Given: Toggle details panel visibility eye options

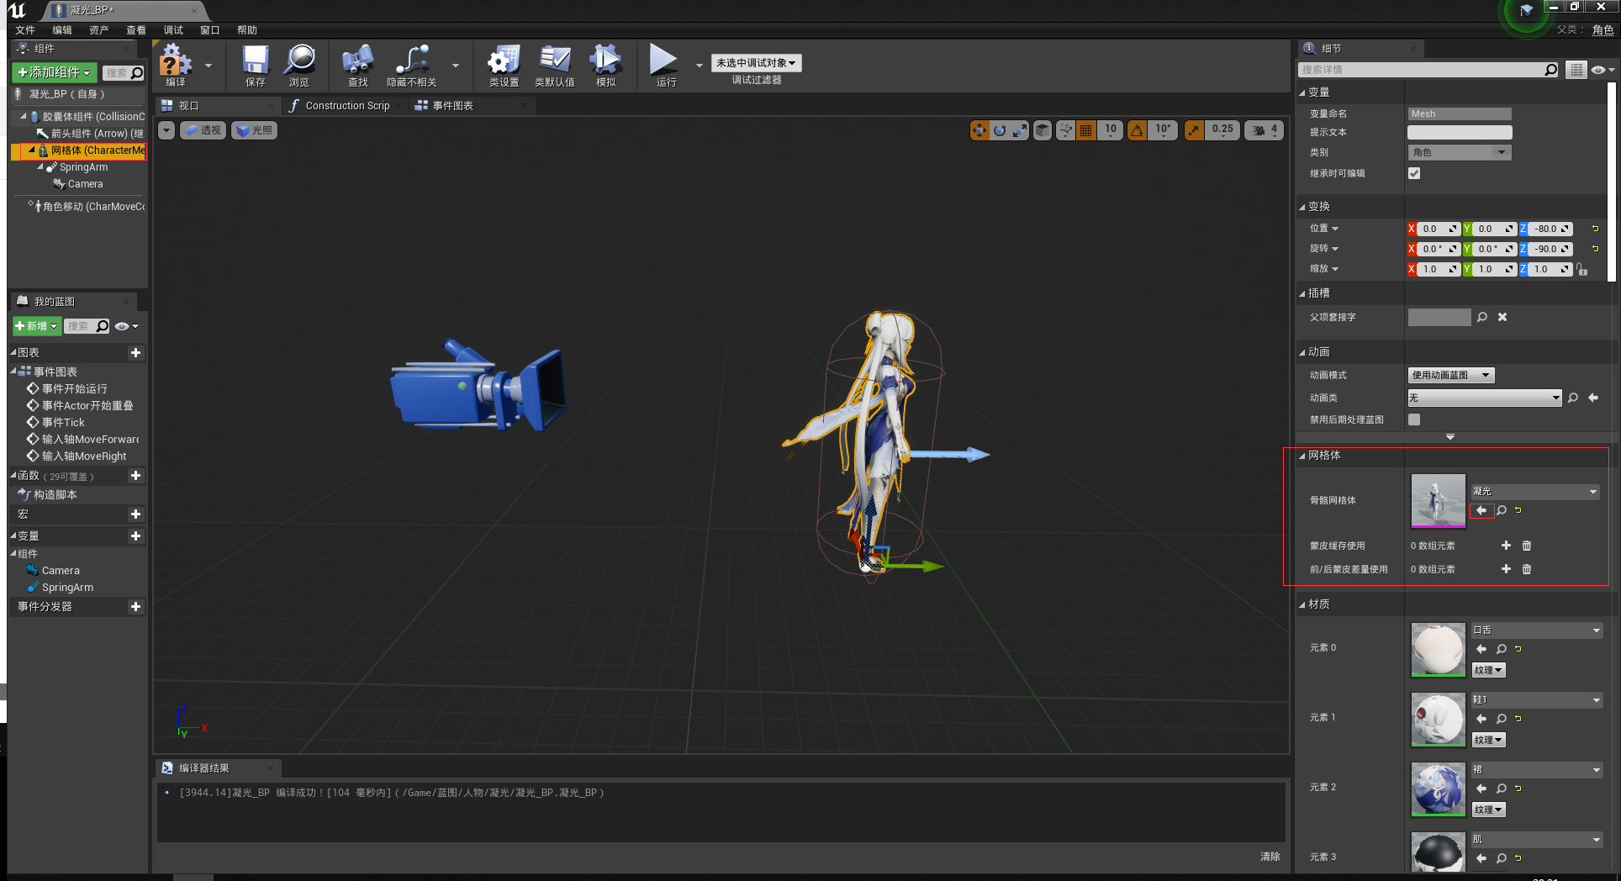Looking at the screenshot, I should coord(1601,70).
